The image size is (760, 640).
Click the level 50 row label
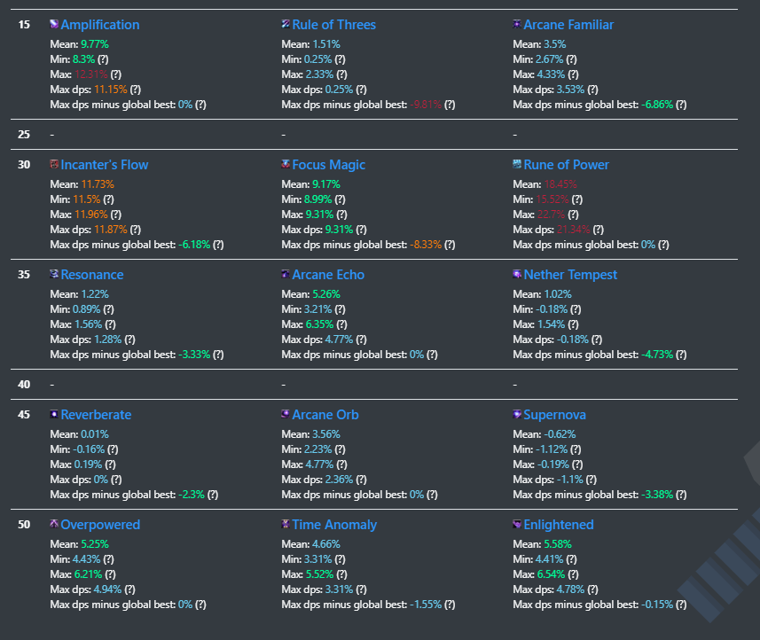click(x=24, y=525)
